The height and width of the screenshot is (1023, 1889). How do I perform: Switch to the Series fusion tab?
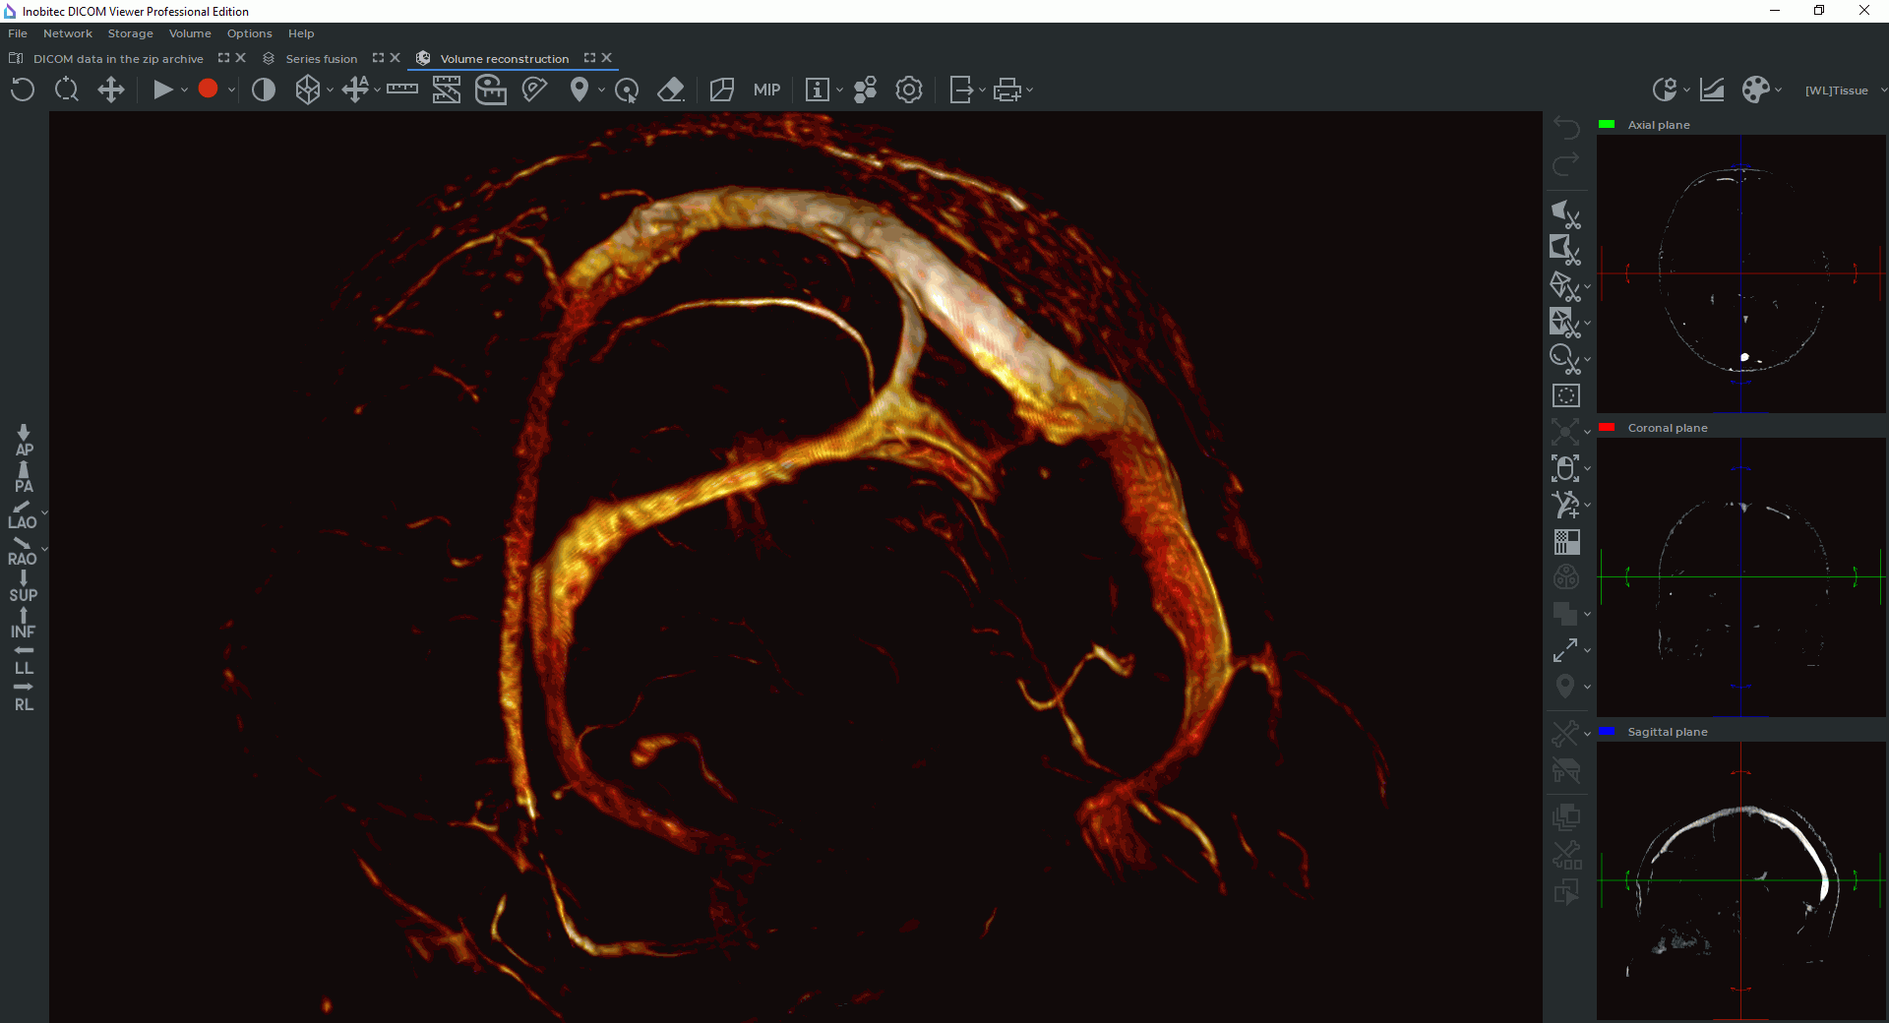click(x=321, y=59)
